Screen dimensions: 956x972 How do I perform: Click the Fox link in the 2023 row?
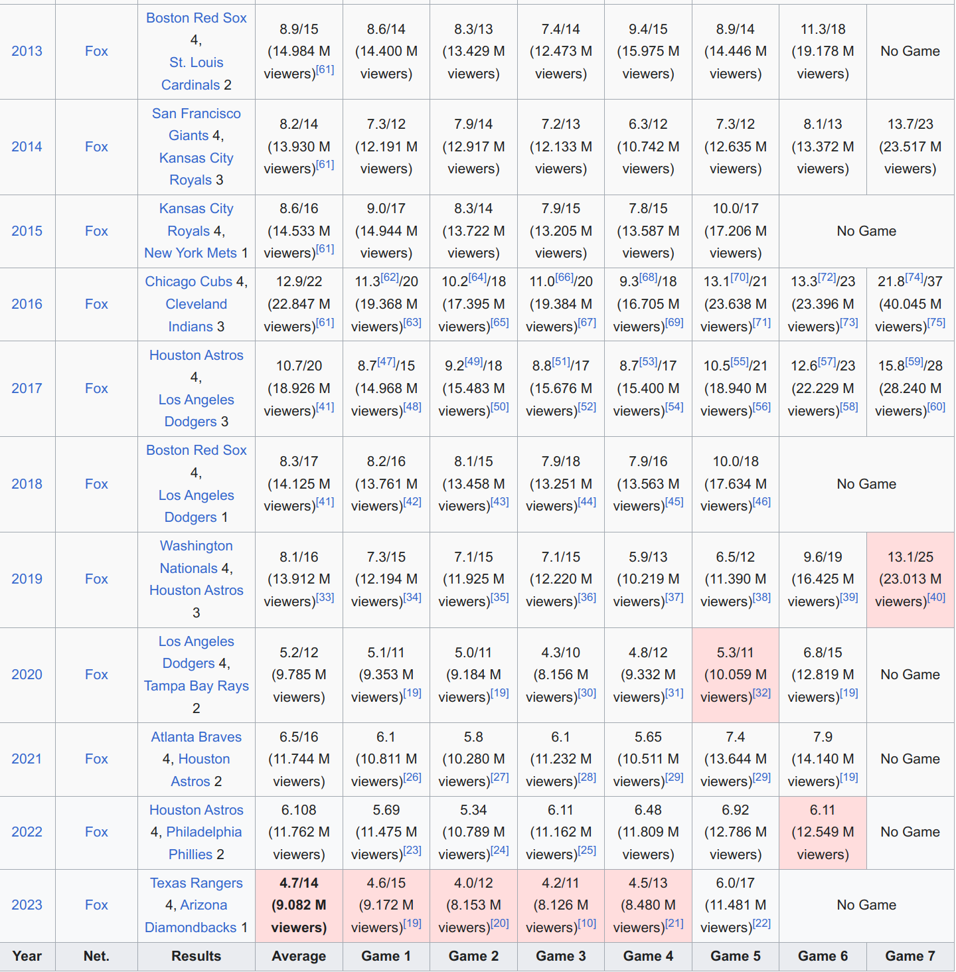pos(96,905)
